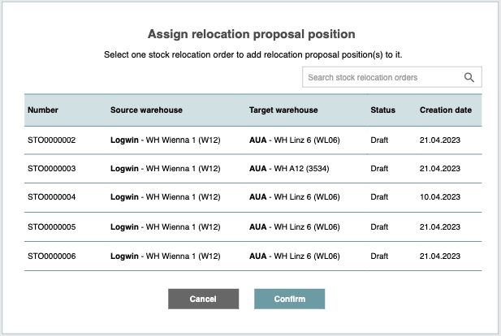Click Draft status of STO0000002
The image size is (501, 336).
[x=379, y=140]
